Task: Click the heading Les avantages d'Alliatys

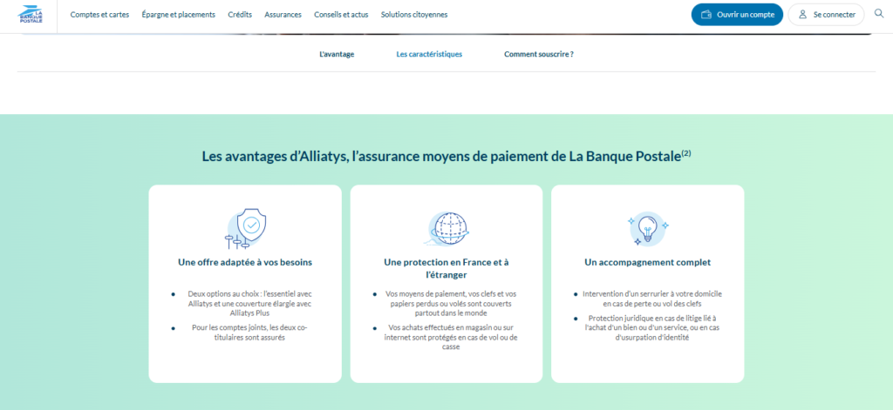Action: coord(446,157)
